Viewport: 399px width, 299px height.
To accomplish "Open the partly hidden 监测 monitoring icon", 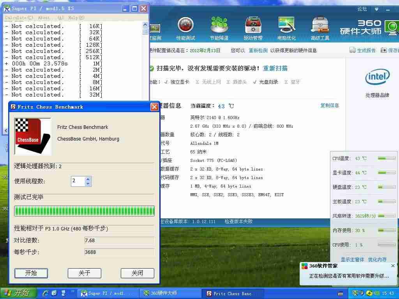I will point(155,32).
